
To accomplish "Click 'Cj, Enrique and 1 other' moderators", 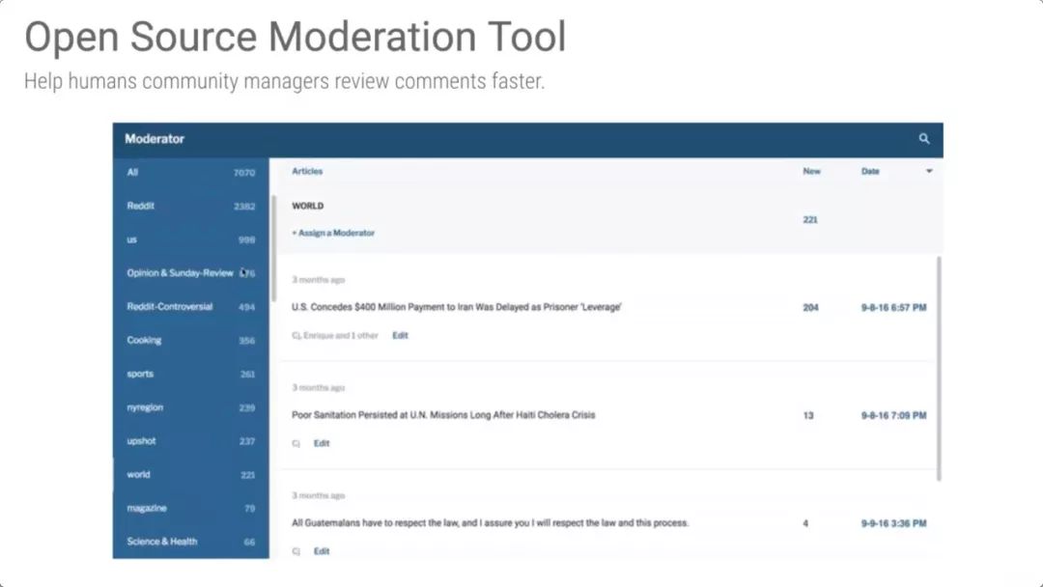I will [334, 336].
